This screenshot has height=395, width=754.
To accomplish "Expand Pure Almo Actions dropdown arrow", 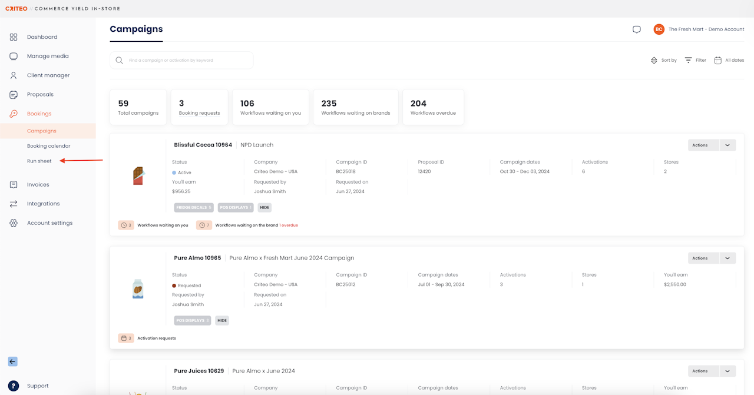I will [727, 258].
